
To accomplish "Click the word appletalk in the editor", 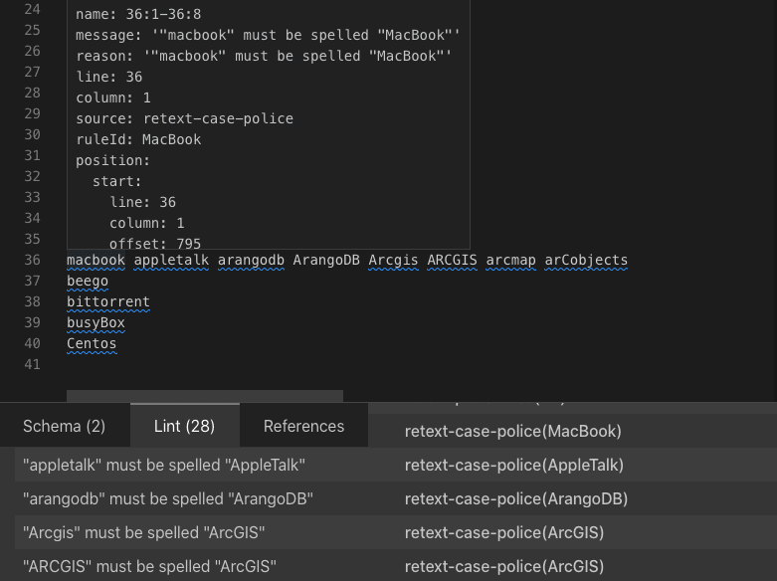I will point(171,260).
